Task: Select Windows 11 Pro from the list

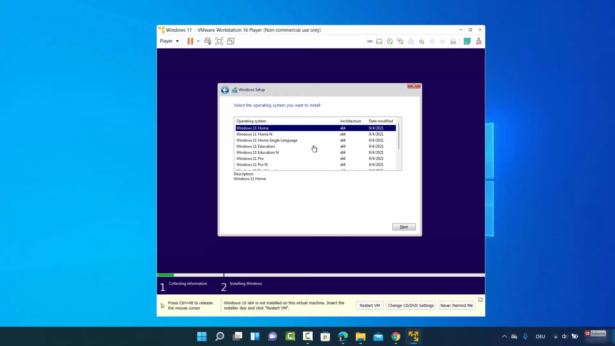Action: click(x=250, y=159)
